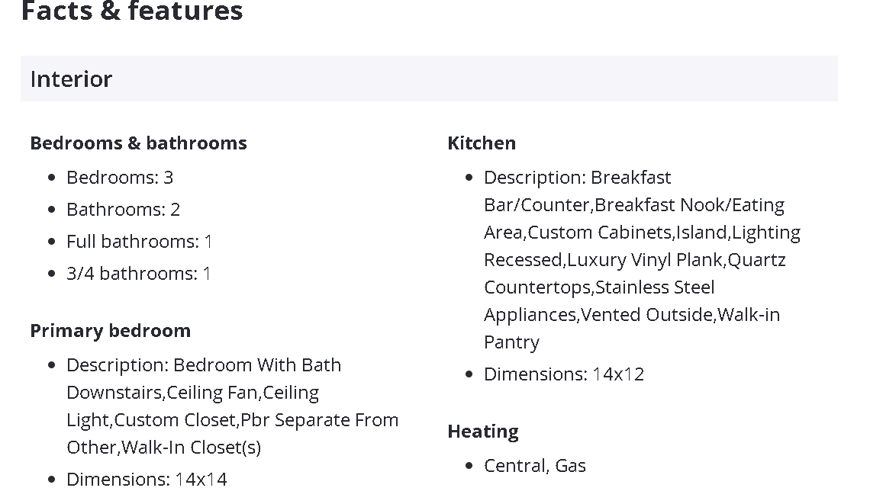The image size is (870, 504).
Task: Click the kitchen description paragraph
Action: (x=642, y=259)
